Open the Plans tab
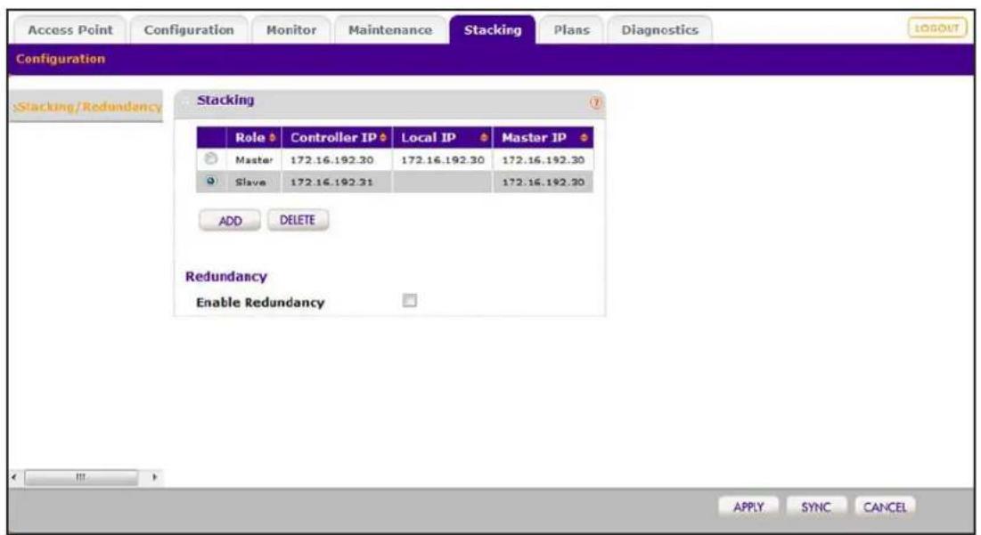This screenshot has height=535, width=981. pyautogui.click(x=571, y=30)
